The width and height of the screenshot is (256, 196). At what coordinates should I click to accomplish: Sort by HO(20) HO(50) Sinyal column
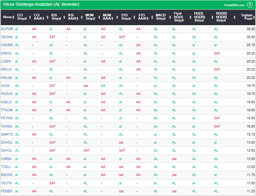221,17
